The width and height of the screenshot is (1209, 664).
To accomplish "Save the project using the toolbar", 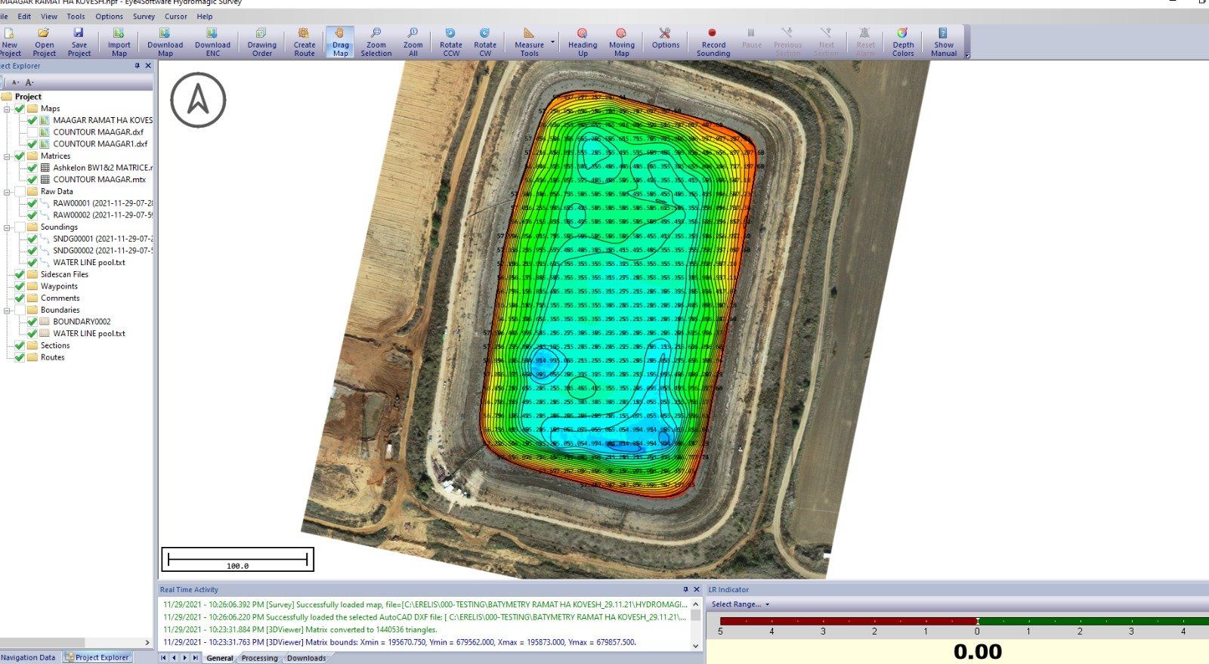I will (79, 42).
